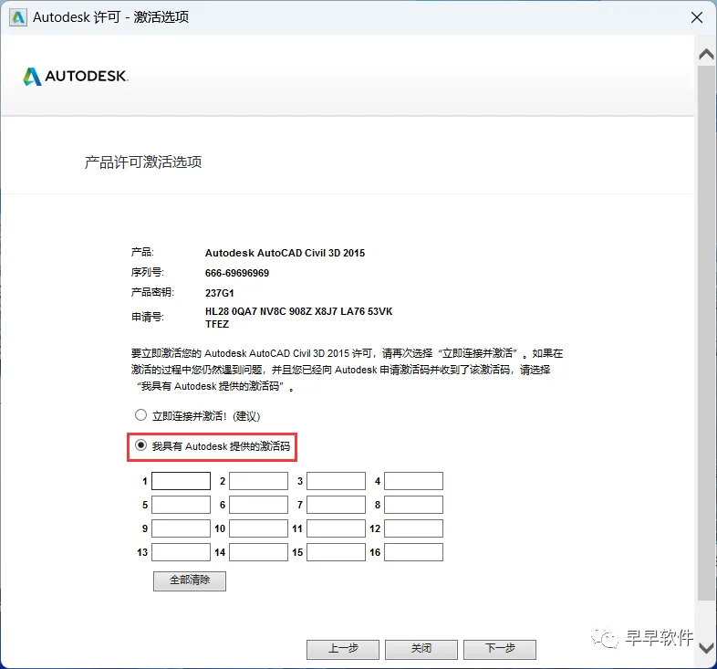717x669 pixels.
Task: Focus activation code field 2
Action: pos(258,481)
